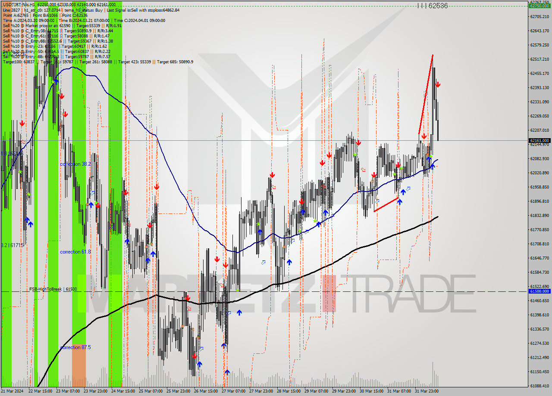Select the long red trend line at the latest rally
Viewport: 552px width, 396px height.
point(426,95)
